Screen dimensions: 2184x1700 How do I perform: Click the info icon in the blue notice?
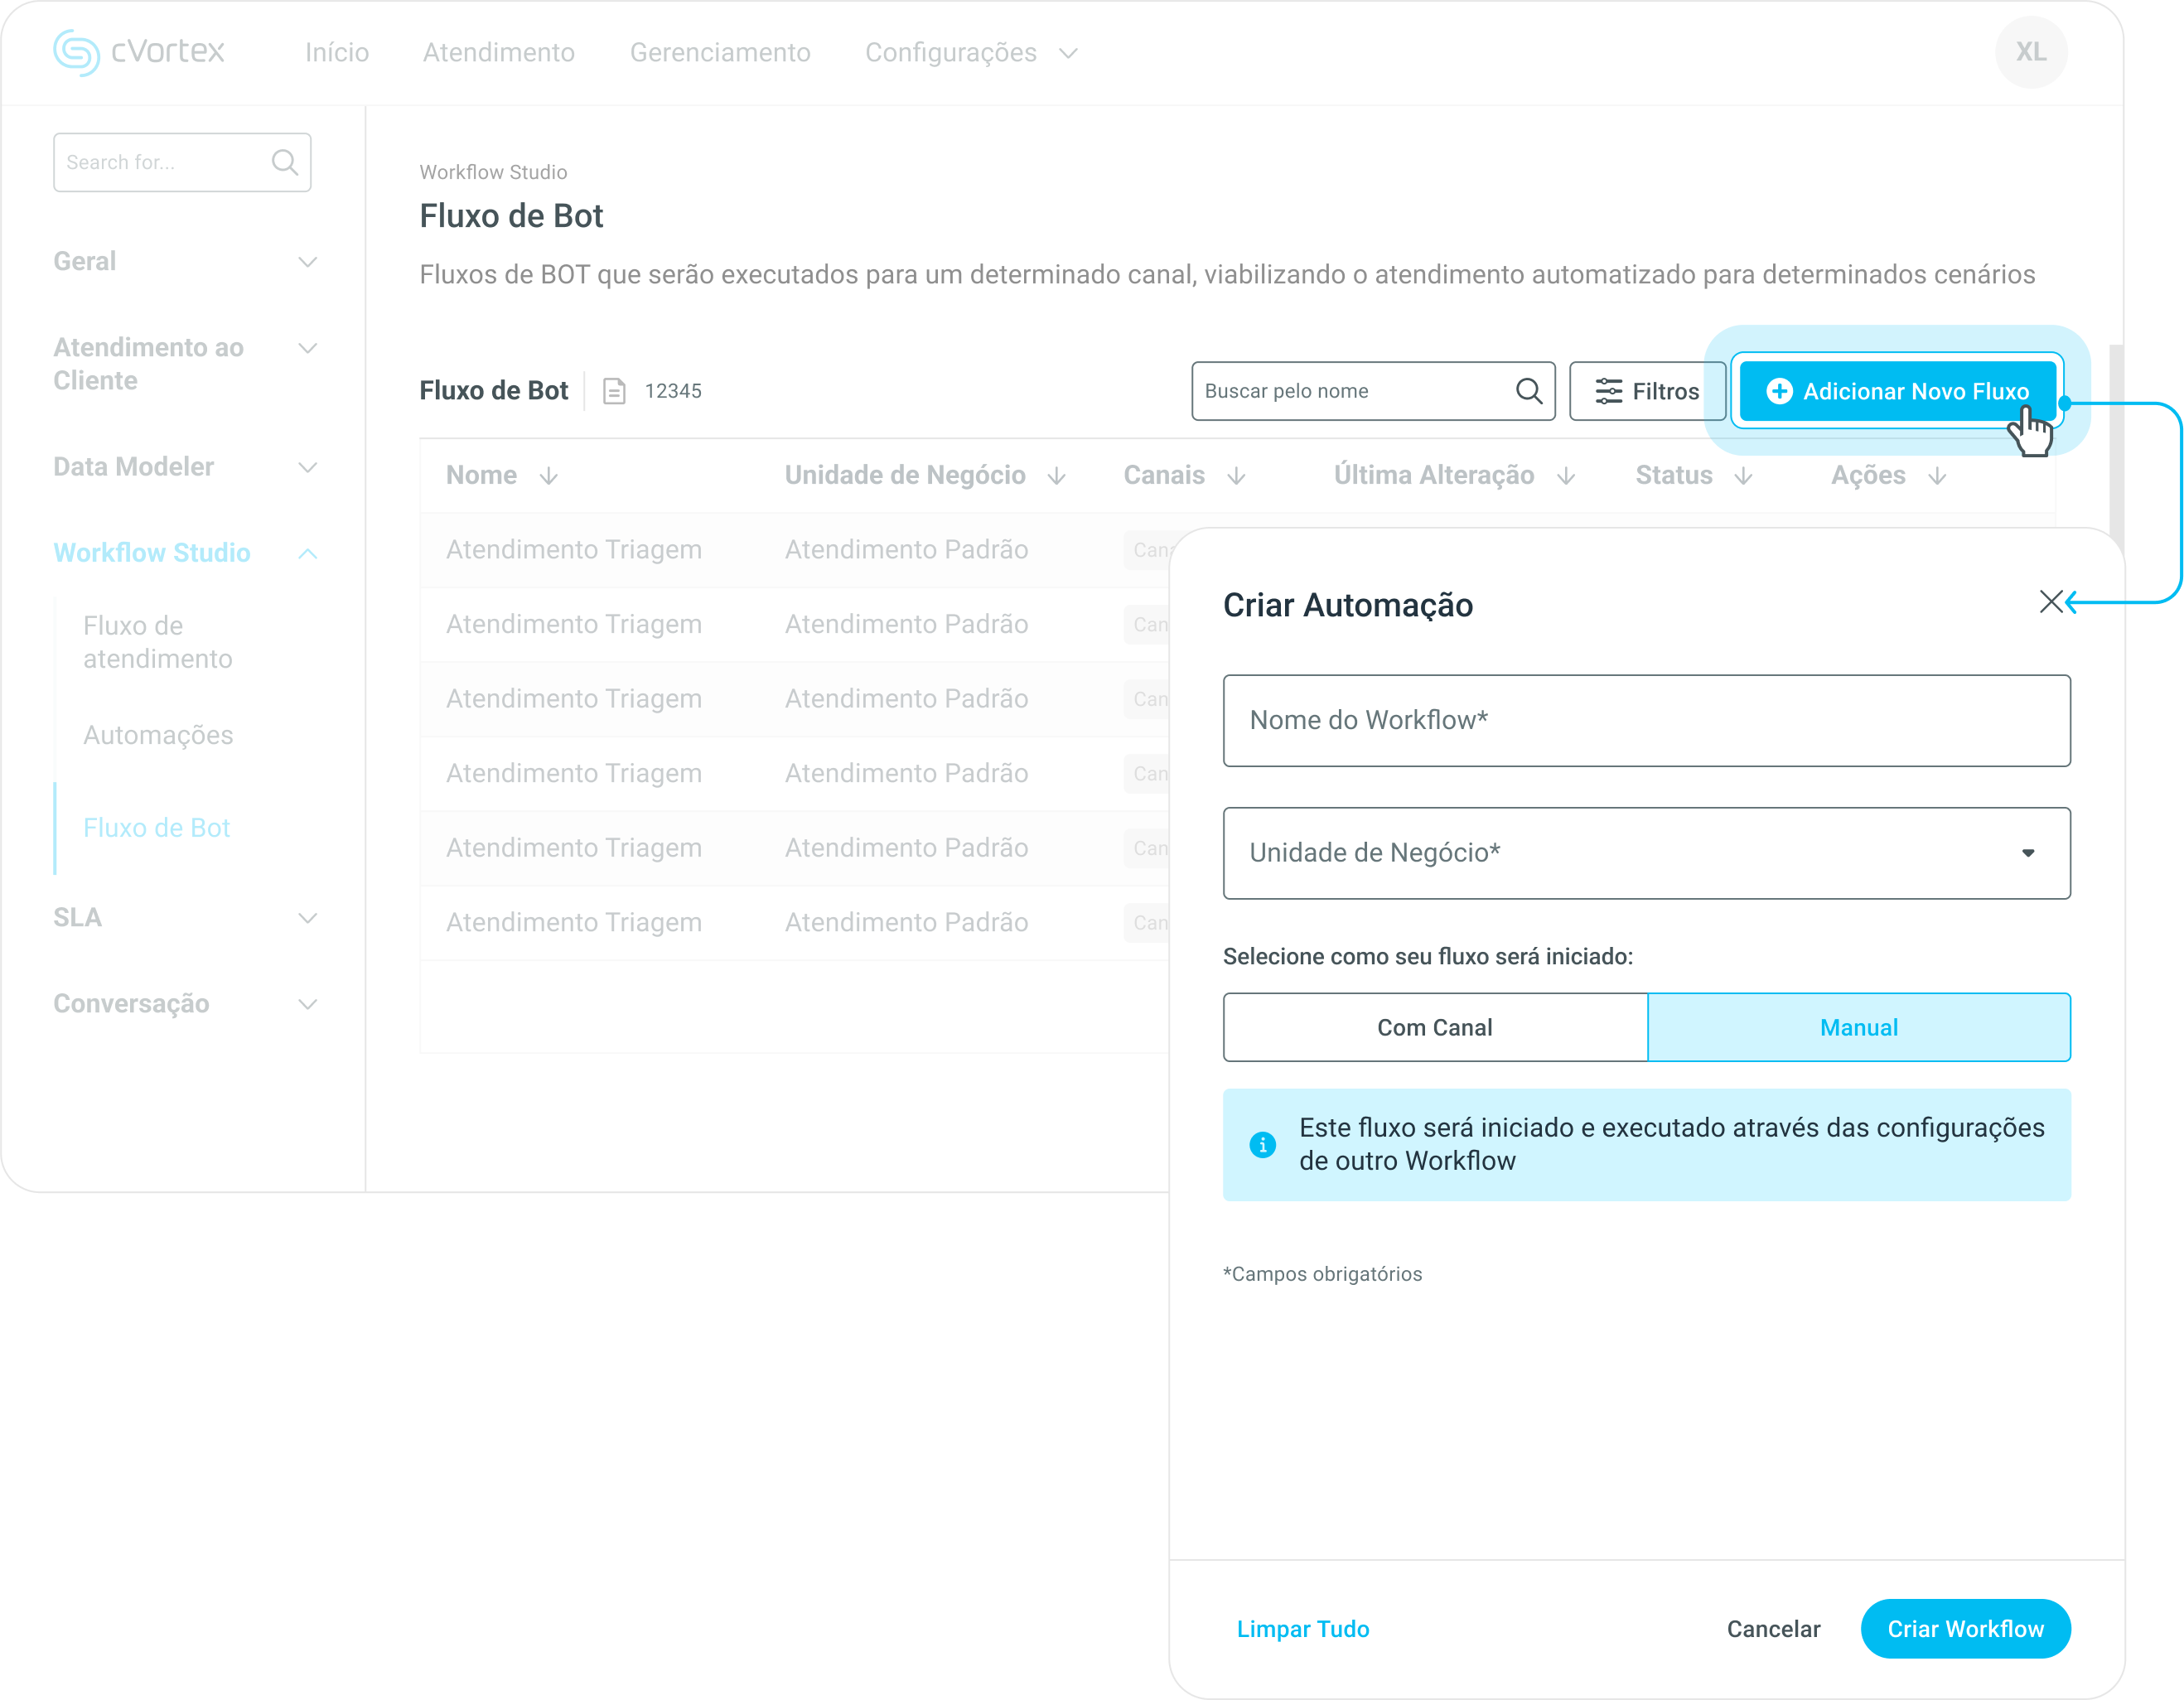tap(1262, 1144)
